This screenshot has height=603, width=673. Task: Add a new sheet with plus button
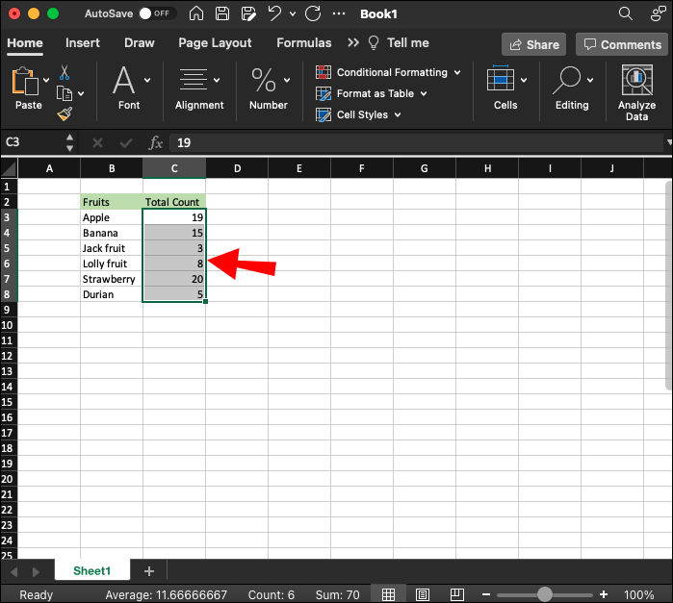coord(149,571)
